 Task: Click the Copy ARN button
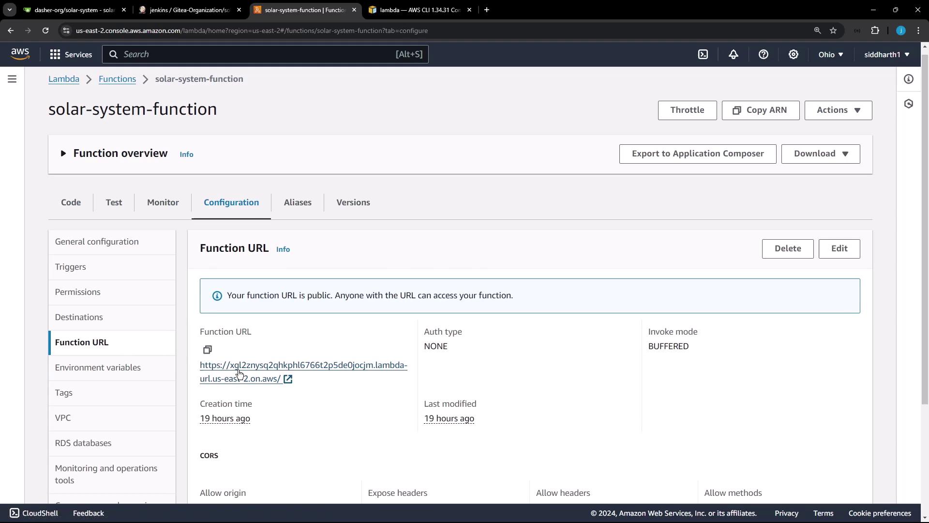[x=760, y=110]
